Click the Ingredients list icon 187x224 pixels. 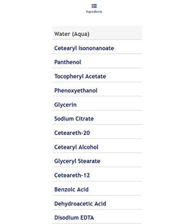coord(94,6)
